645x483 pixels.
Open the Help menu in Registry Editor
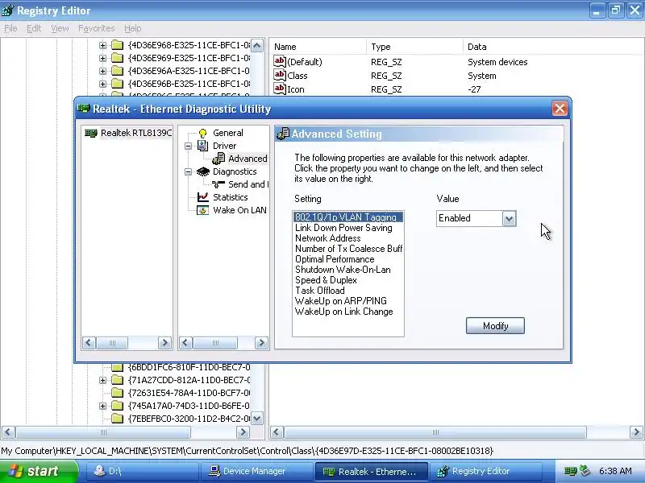coord(132,28)
